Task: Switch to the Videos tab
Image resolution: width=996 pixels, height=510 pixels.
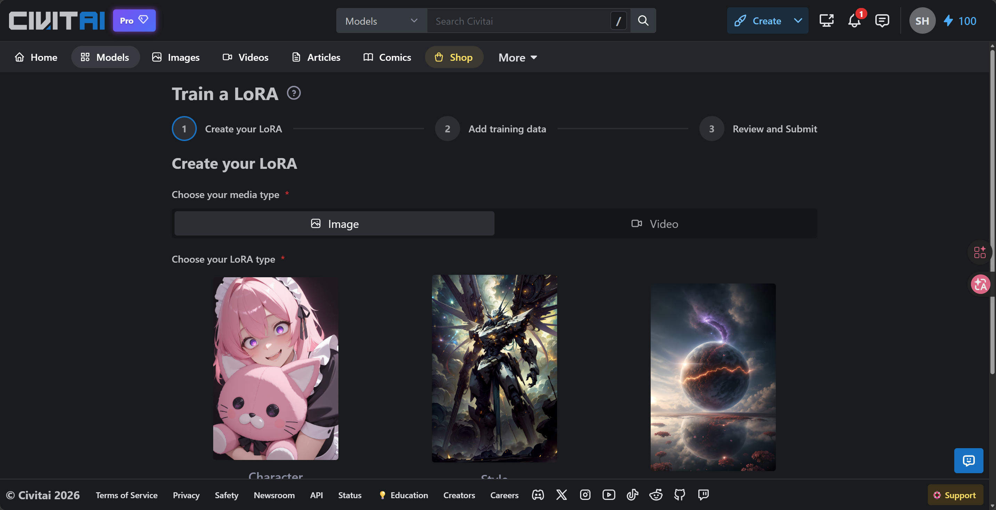Action: click(x=246, y=57)
